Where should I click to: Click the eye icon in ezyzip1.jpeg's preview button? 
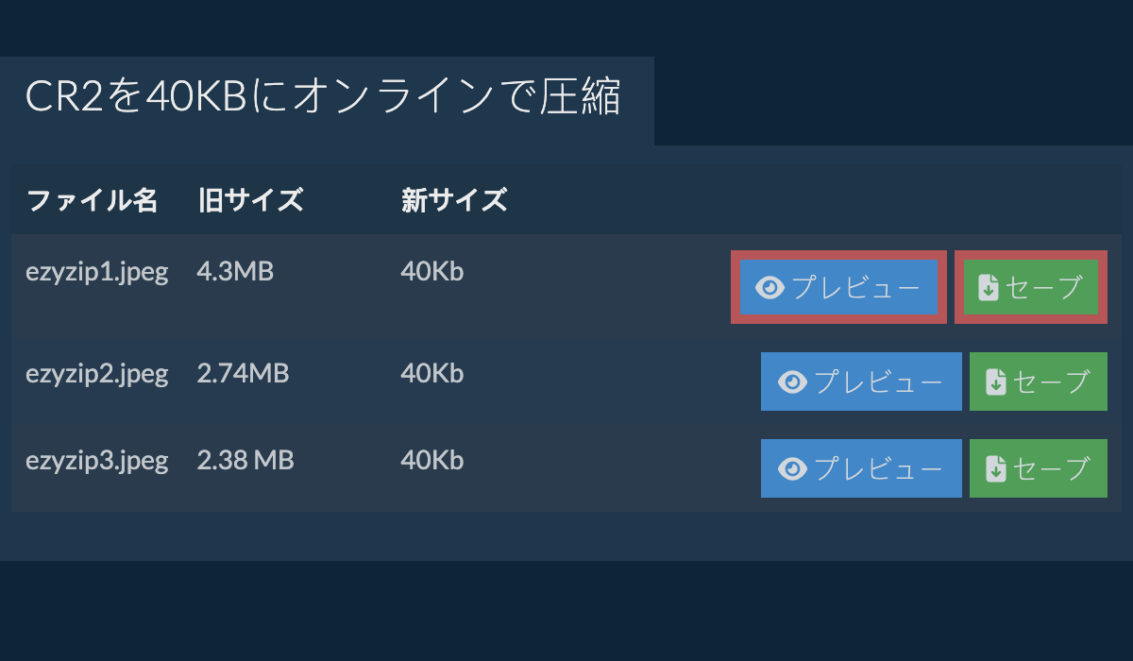pyautogui.click(x=770, y=287)
